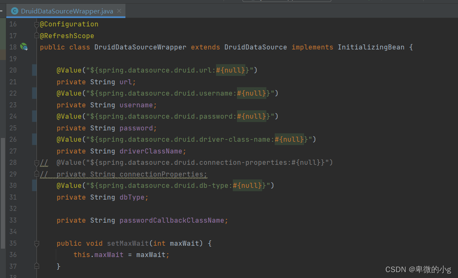Toggle fold marker beside @RefreshScope
458x278 pixels.
(36, 36)
